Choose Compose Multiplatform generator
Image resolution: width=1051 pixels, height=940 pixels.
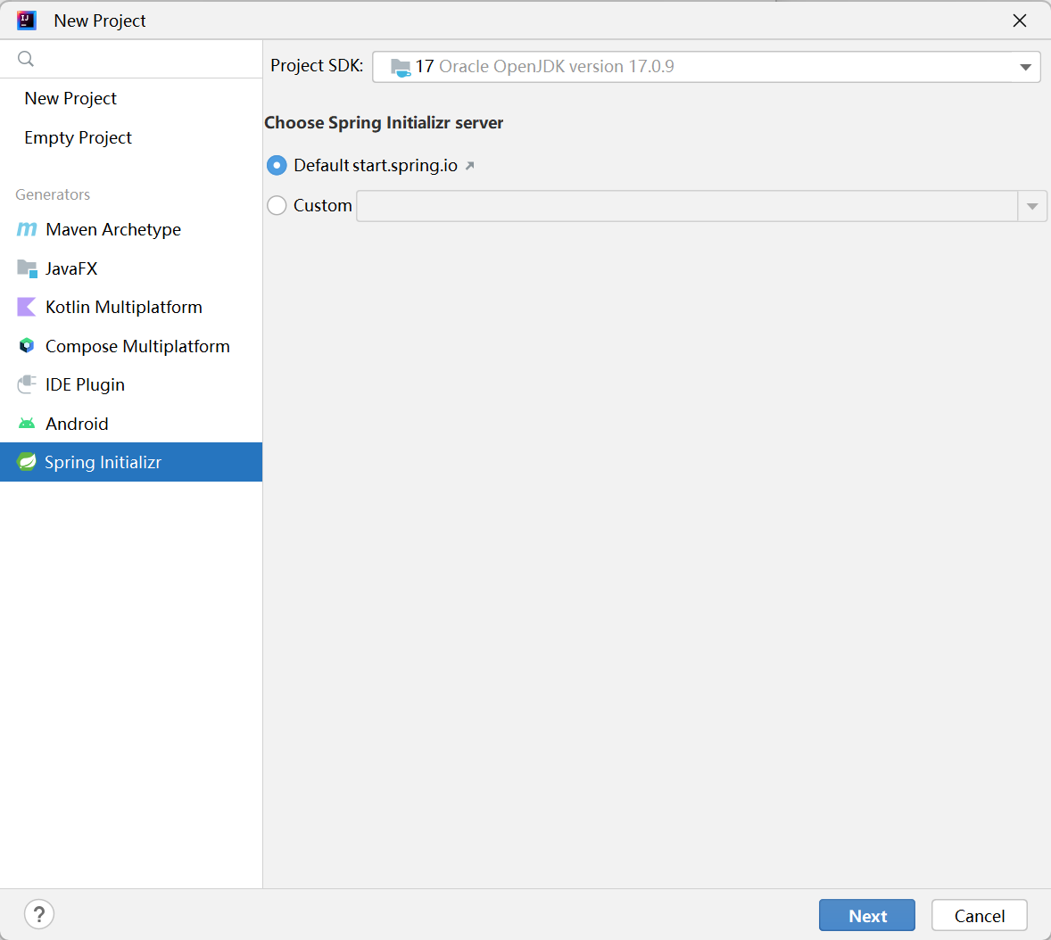130,346
